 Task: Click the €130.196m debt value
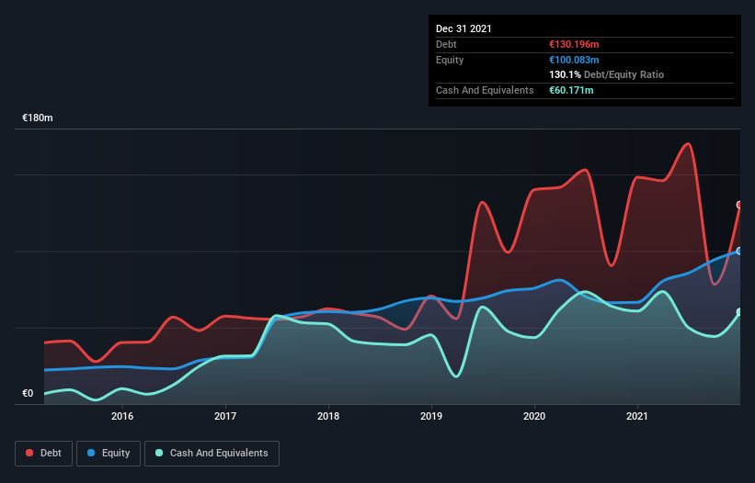coord(574,44)
